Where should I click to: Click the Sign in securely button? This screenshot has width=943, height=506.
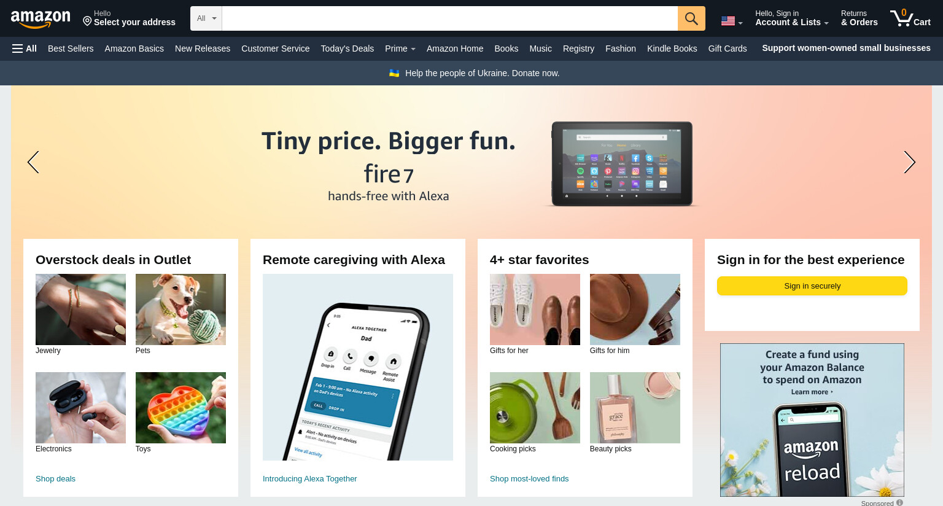point(812,286)
